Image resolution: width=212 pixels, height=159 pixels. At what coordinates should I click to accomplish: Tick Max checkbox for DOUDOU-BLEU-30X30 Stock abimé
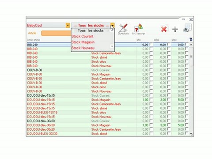[x=186, y=133]
